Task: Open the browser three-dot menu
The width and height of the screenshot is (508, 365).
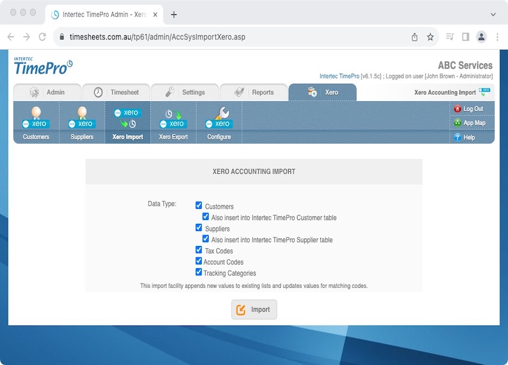Action: 497,37
